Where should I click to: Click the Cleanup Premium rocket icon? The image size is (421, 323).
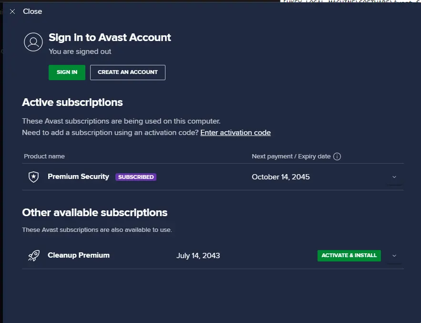(34, 256)
